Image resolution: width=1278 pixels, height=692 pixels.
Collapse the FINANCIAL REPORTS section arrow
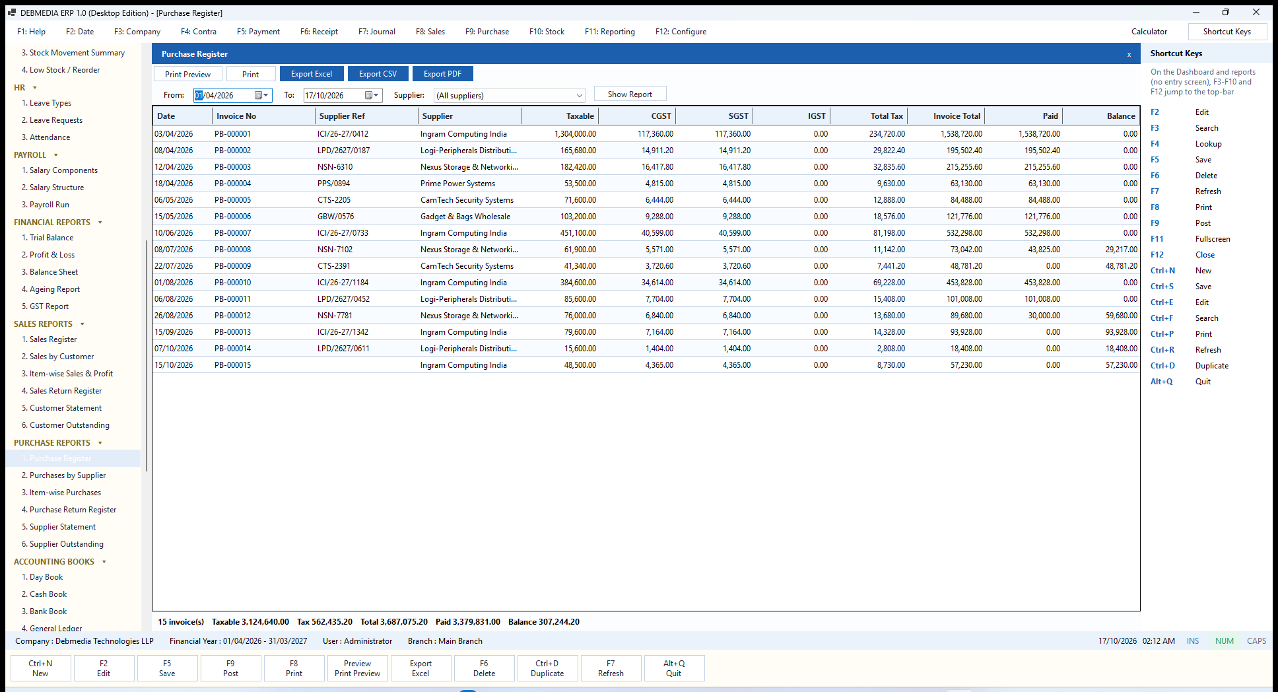pyautogui.click(x=100, y=223)
